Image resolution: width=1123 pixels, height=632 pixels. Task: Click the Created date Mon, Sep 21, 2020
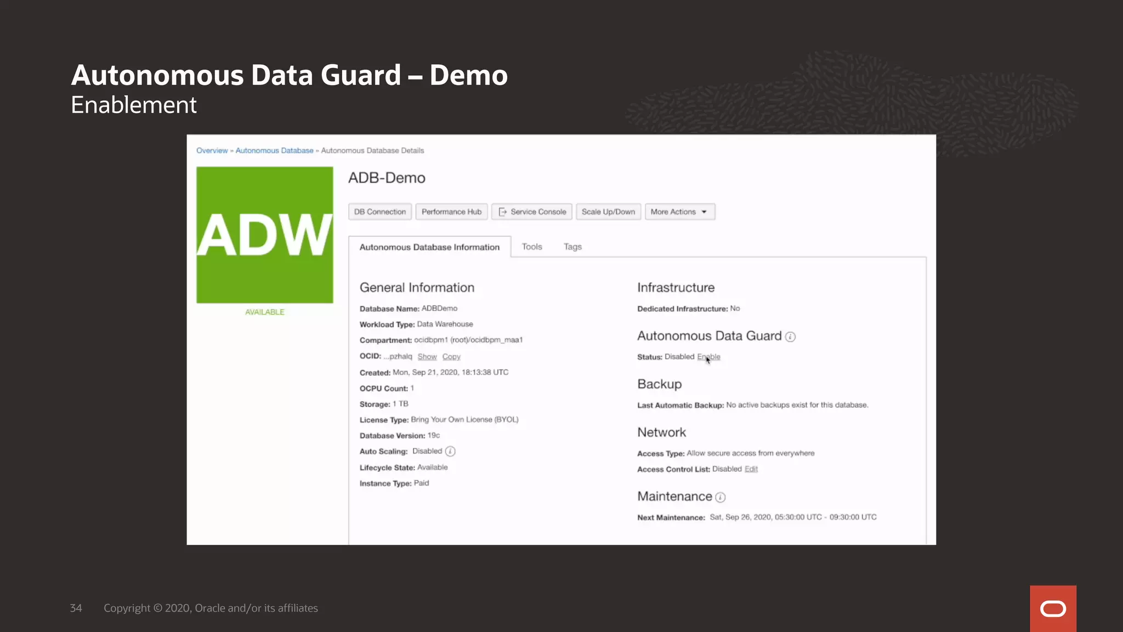451,373
